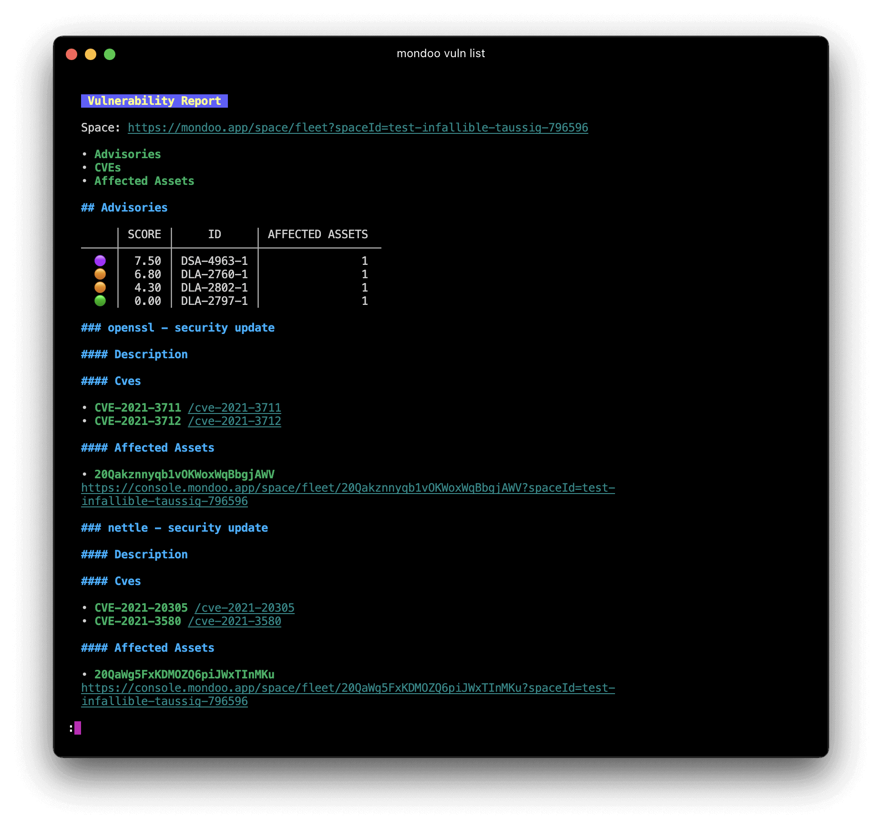Screen dimensions: 882x828
Task: Click the Description heading under openssl
Action: coord(134,354)
